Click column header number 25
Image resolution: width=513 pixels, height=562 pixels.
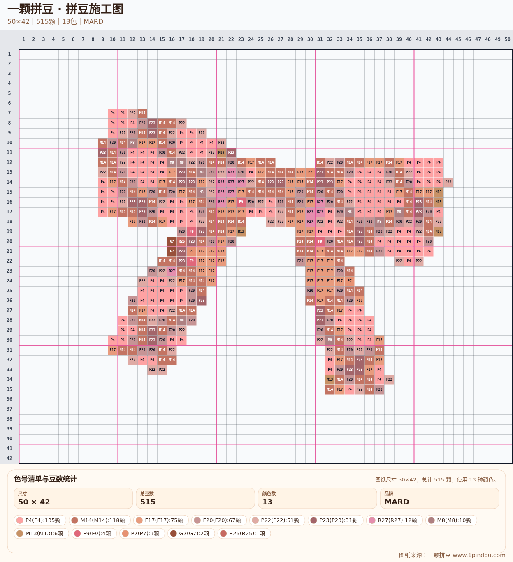[261, 39]
